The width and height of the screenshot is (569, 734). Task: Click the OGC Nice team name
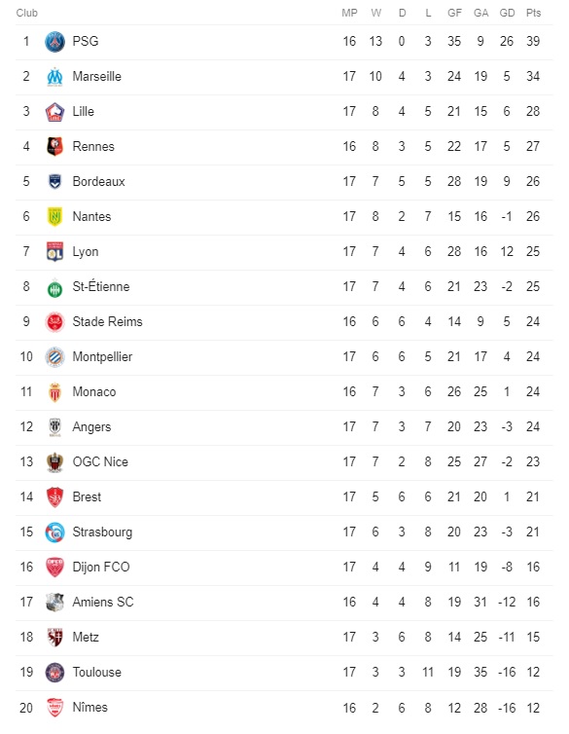(x=100, y=462)
